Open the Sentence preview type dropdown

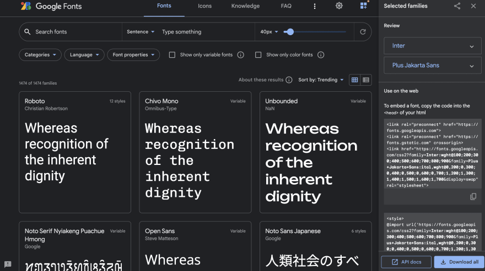pyautogui.click(x=141, y=32)
